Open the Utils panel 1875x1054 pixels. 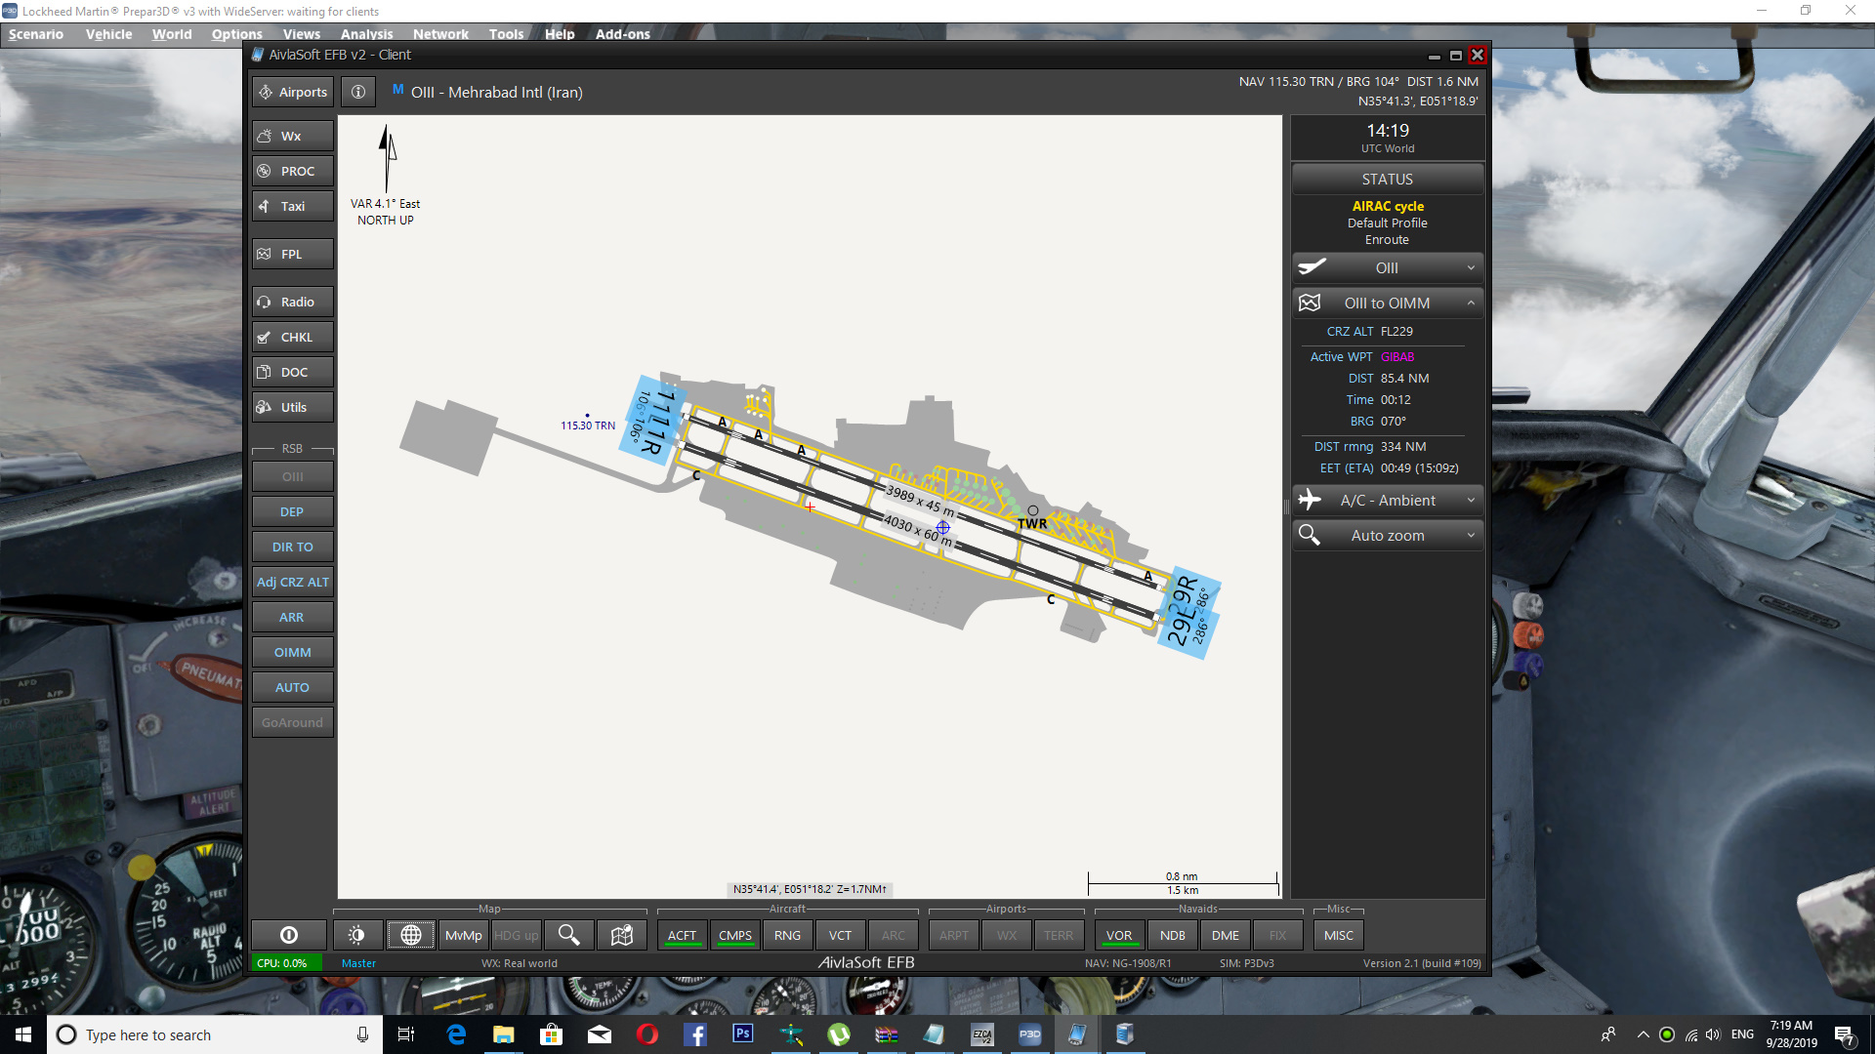click(293, 407)
